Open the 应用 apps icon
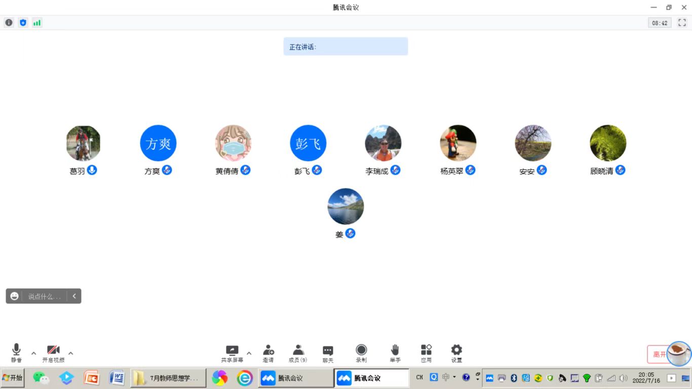This screenshot has width=692, height=389. coord(426,354)
